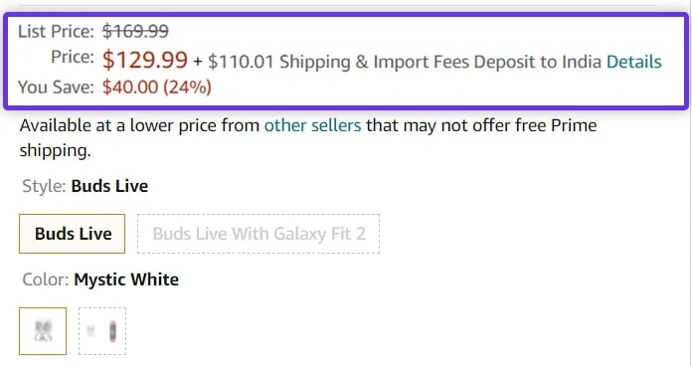This screenshot has height=366, width=692.
Task: Click the red $129.99 price
Action: 145,60
